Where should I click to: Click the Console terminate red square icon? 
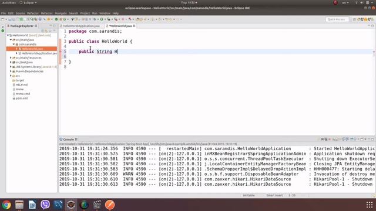(330, 139)
